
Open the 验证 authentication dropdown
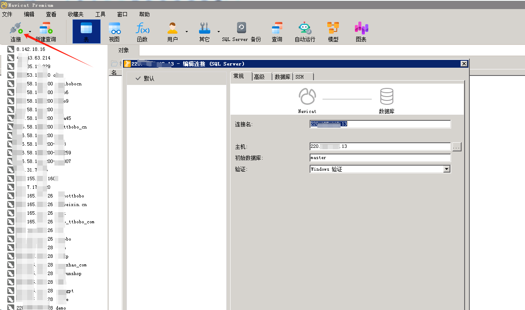click(447, 169)
